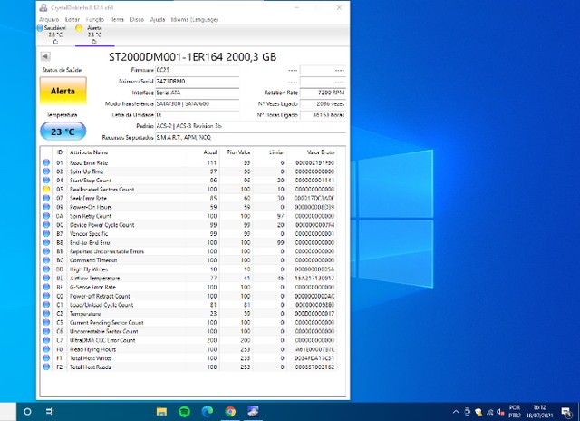Click the 23 °C temperature button
580x421 pixels.
[x=63, y=132]
